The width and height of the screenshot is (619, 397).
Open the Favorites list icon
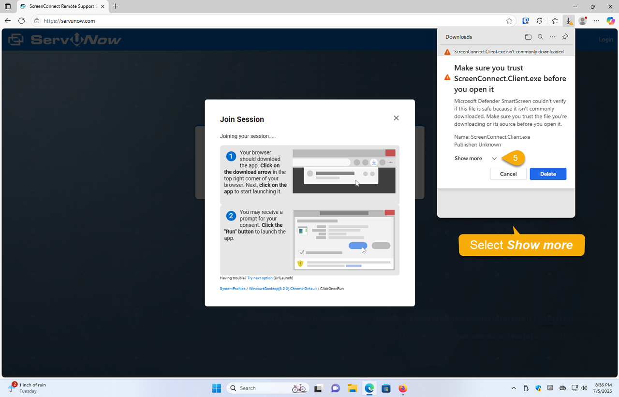click(x=555, y=21)
